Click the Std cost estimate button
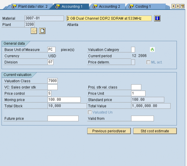The width and height of the screenshot is (187, 166). [155, 131]
